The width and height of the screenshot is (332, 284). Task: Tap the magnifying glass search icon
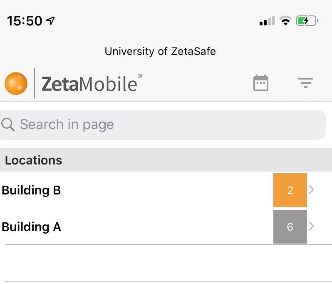8,125
